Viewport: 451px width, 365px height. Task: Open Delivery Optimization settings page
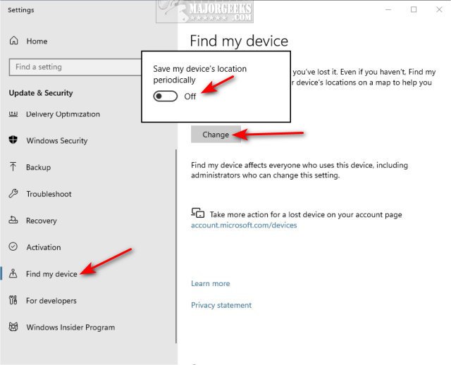(x=63, y=114)
